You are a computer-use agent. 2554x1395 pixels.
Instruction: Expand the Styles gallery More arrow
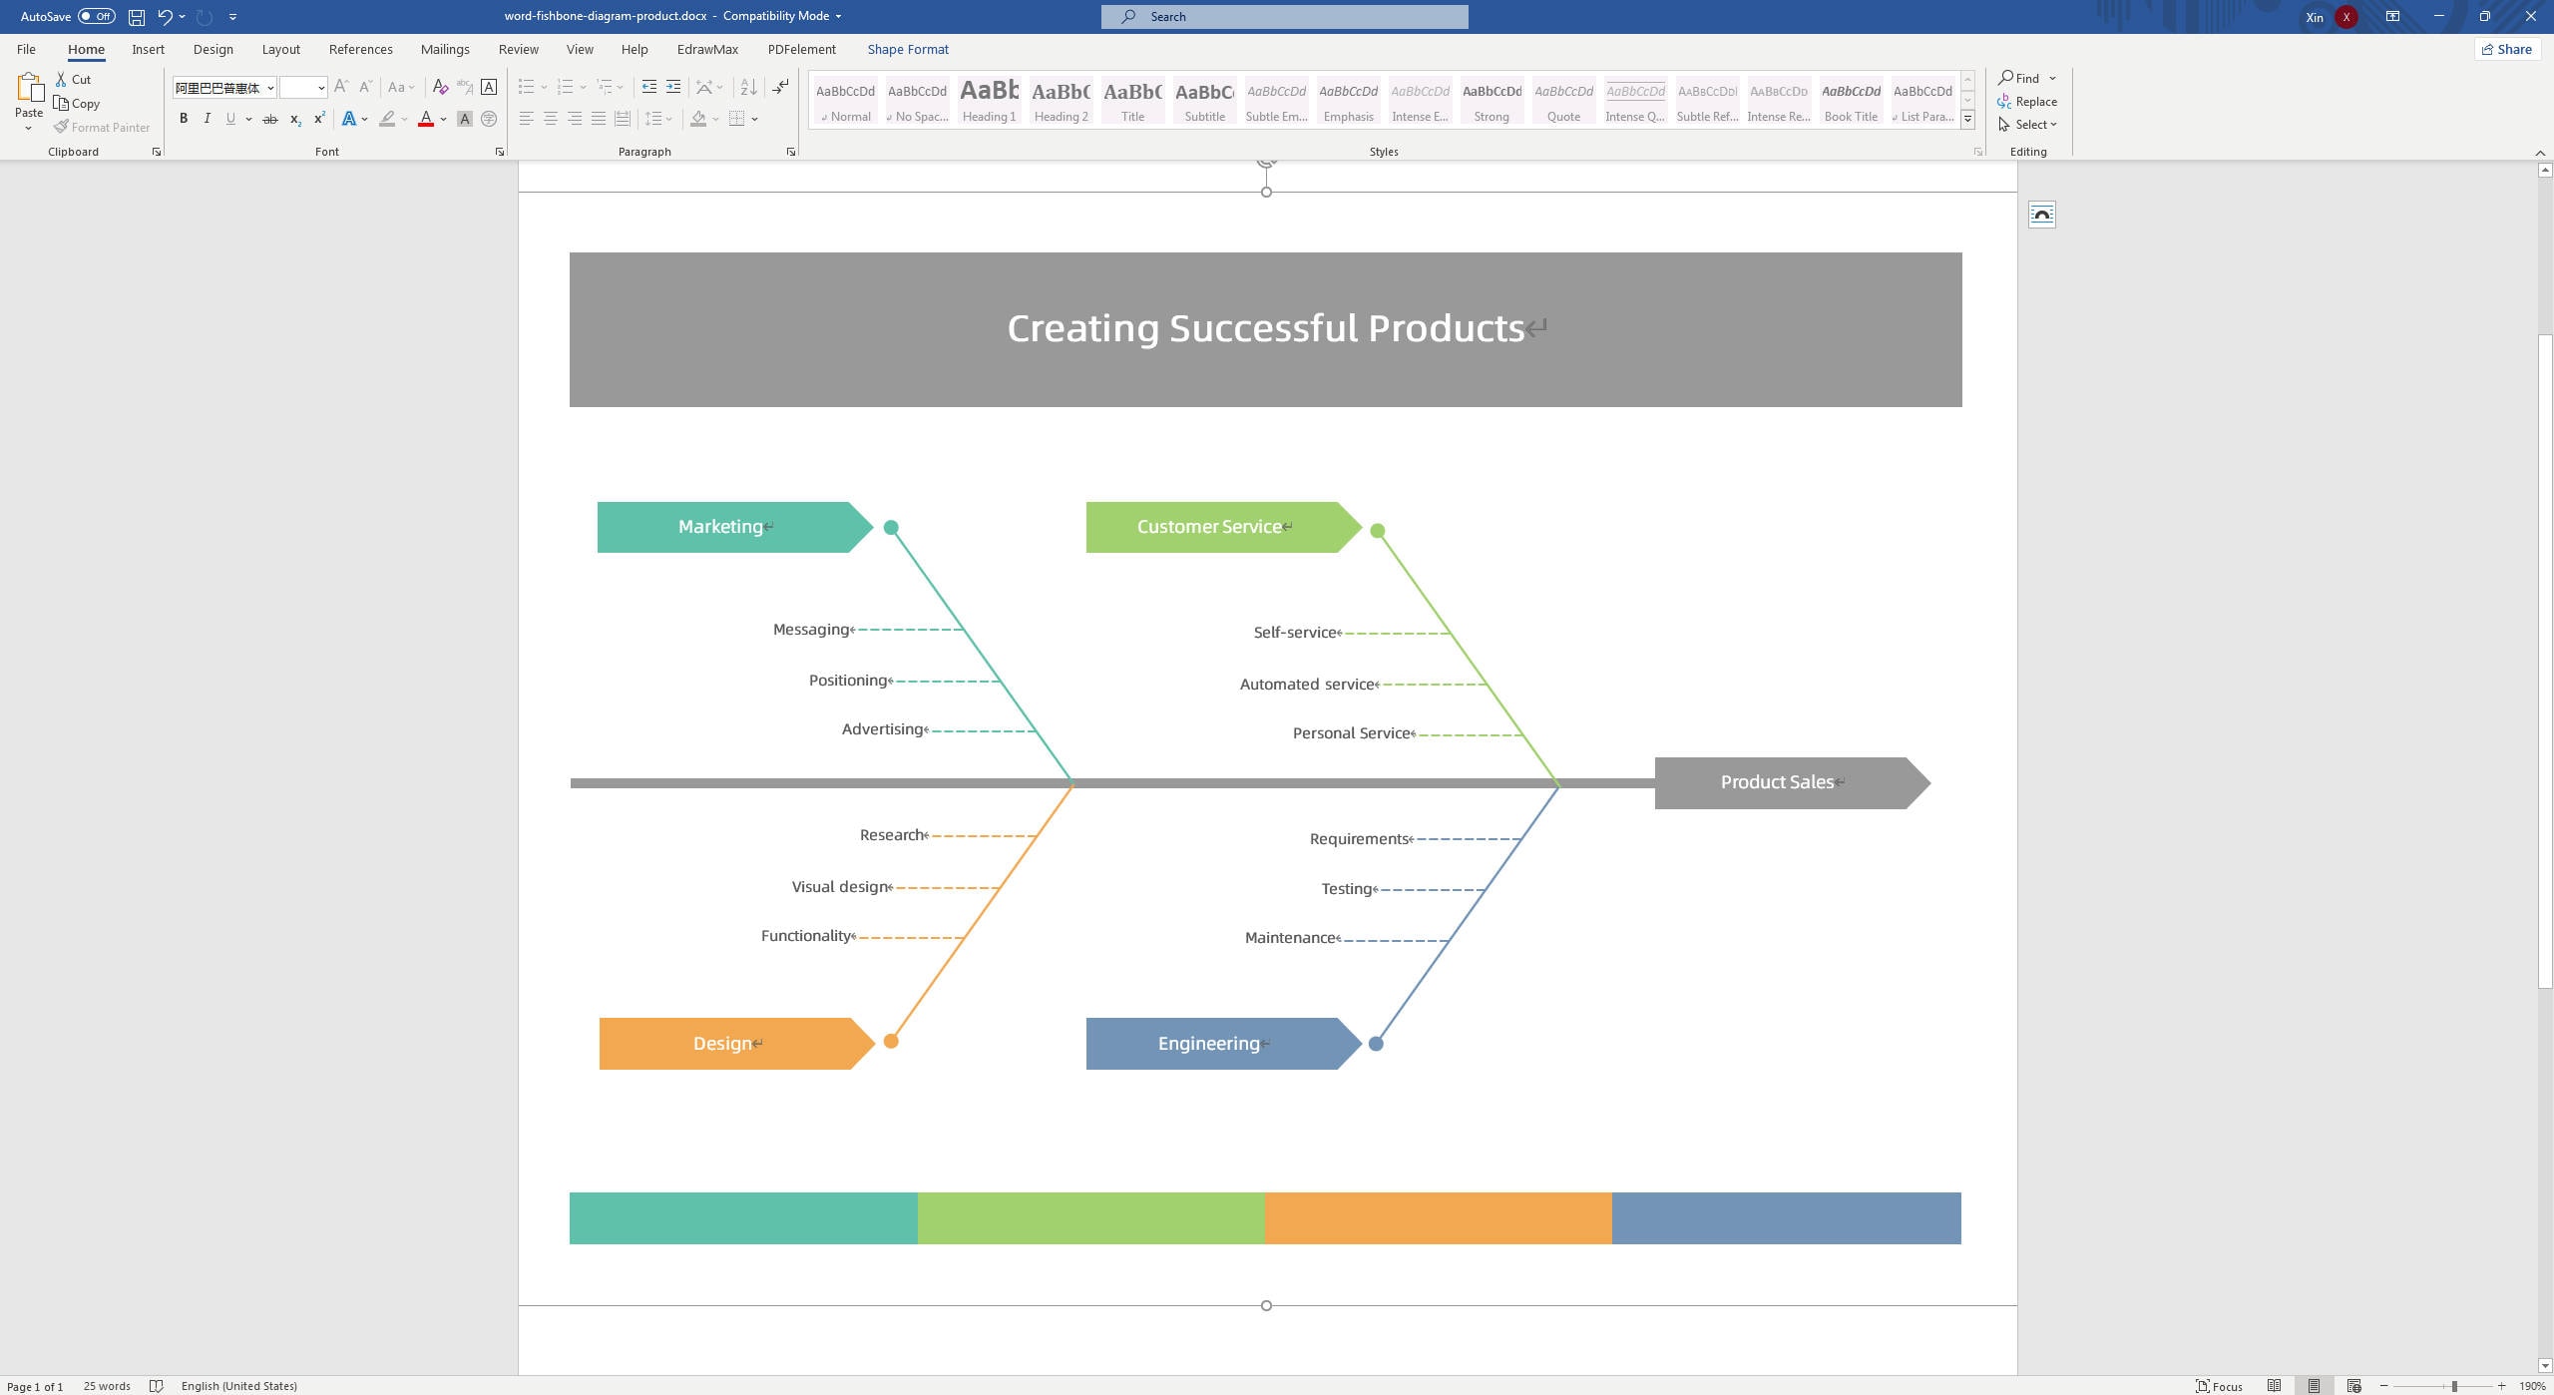pyautogui.click(x=1966, y=119)
